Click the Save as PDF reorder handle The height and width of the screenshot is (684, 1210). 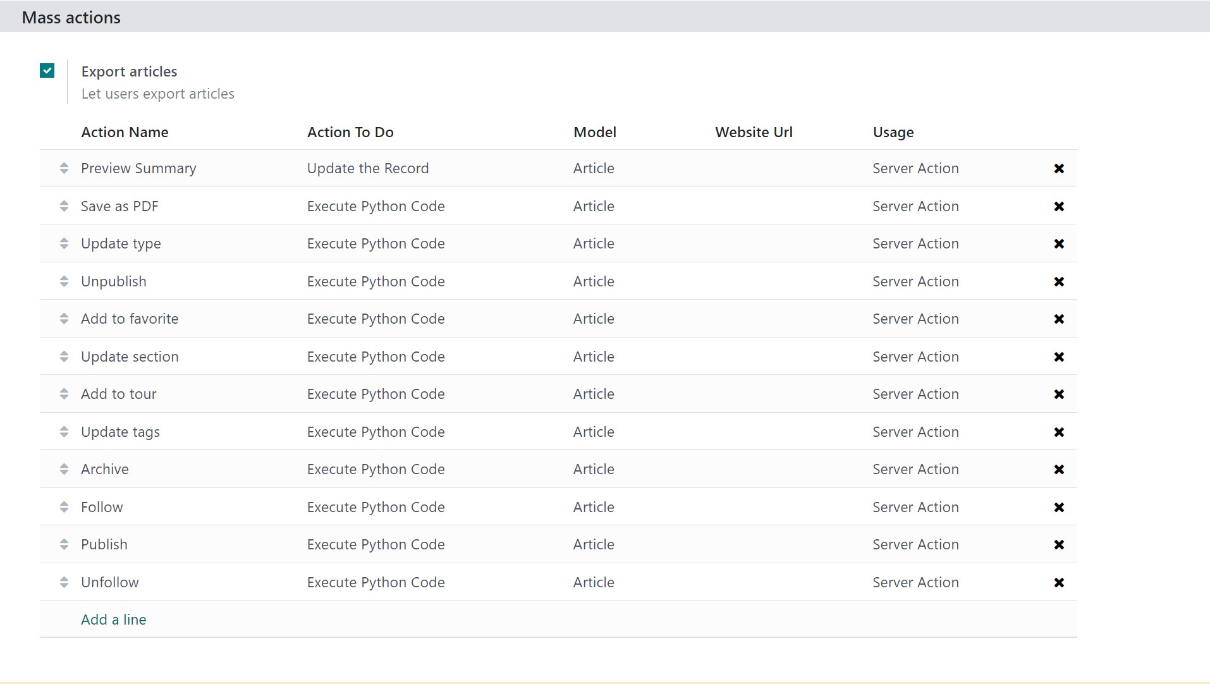(x=64, y=206)
